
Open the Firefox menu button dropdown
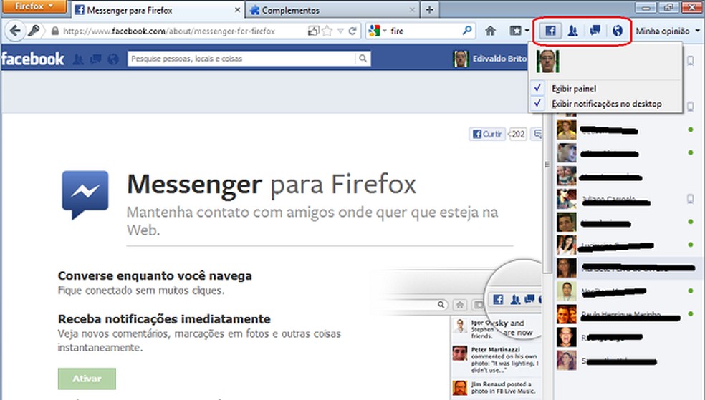[34, 6]
